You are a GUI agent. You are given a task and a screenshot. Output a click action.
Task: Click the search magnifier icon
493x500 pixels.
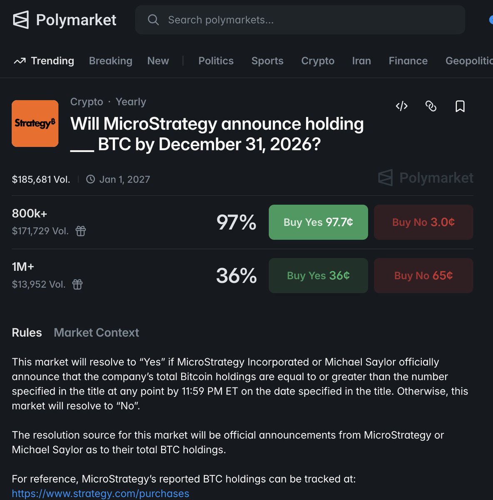pos(153,20)
